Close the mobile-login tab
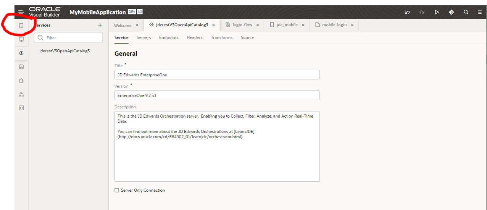Screen dimensions: 487x210 [x=352, y=25]
